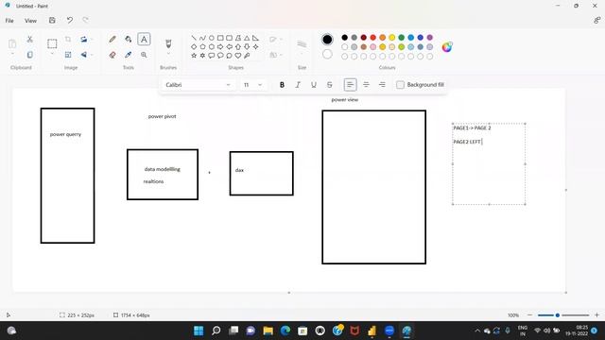The image size is (605, 340).
Task: Click the Copy icon in Clipboard
Action: pos(29,55)
